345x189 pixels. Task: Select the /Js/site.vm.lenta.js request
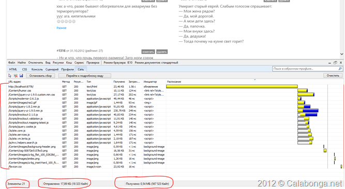[19, 139]
